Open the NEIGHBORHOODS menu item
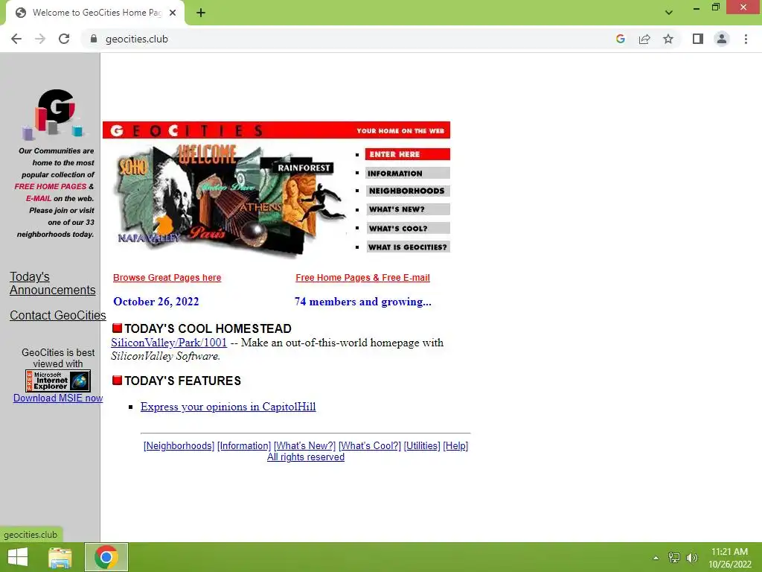The width and height of the screenshot is (762, 572). point(407,191)
